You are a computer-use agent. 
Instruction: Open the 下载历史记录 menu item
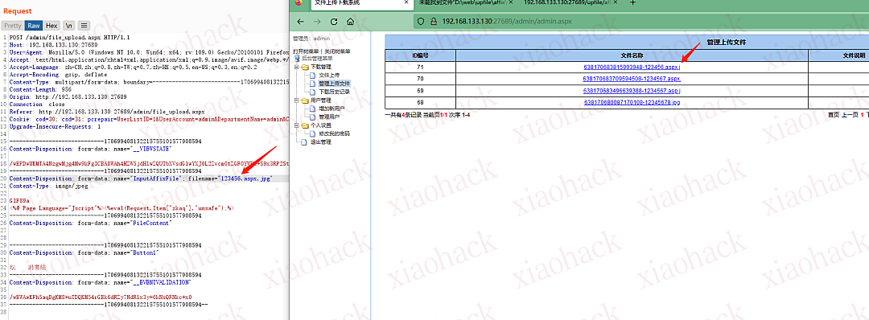(x=335, y=92)
